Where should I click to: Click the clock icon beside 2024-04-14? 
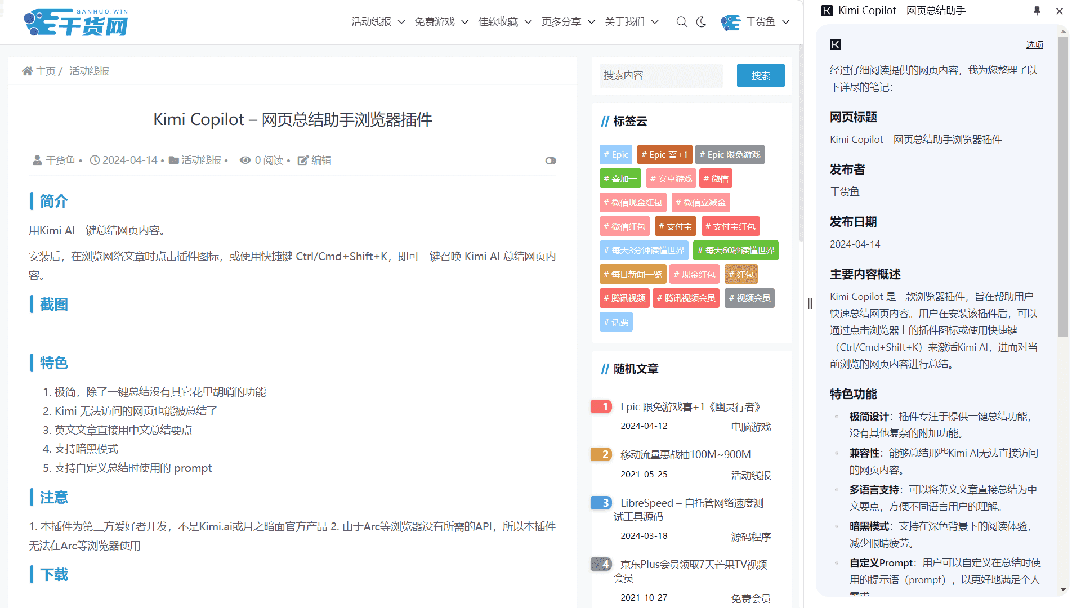click(95, 160)
